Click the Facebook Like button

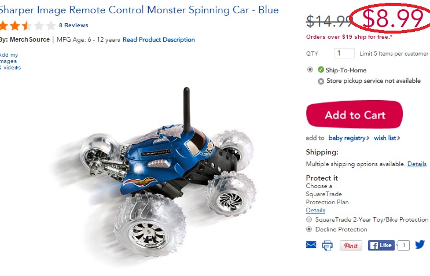coord(381,245)
